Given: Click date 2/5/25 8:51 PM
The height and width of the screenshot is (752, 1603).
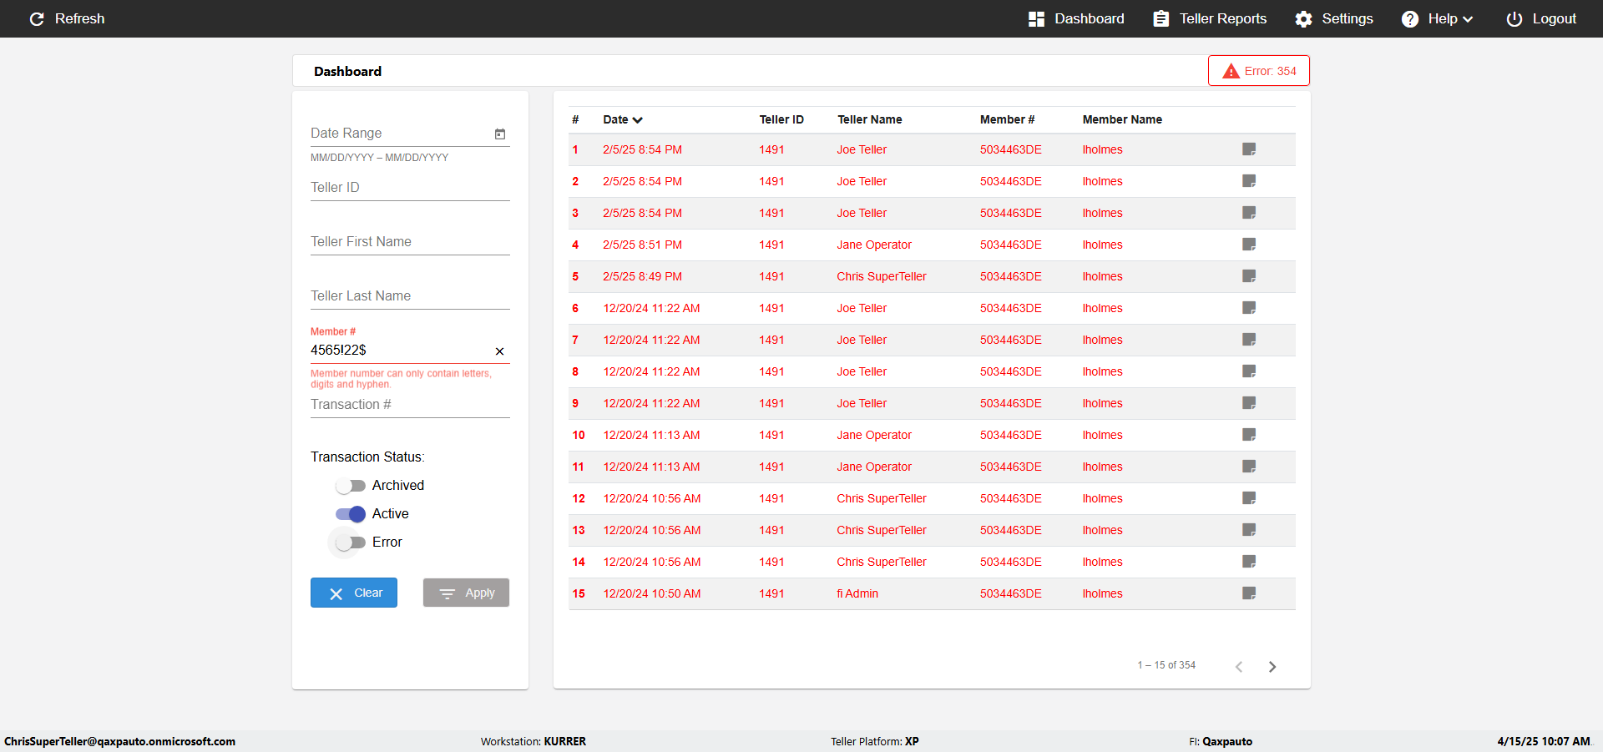Looking at the screenshot, I should click(642, 245).
